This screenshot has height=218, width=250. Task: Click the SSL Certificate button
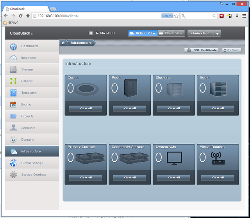point(202,50)
